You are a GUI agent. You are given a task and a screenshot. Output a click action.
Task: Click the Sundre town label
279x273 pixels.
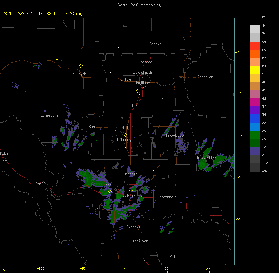coord(95,127)
